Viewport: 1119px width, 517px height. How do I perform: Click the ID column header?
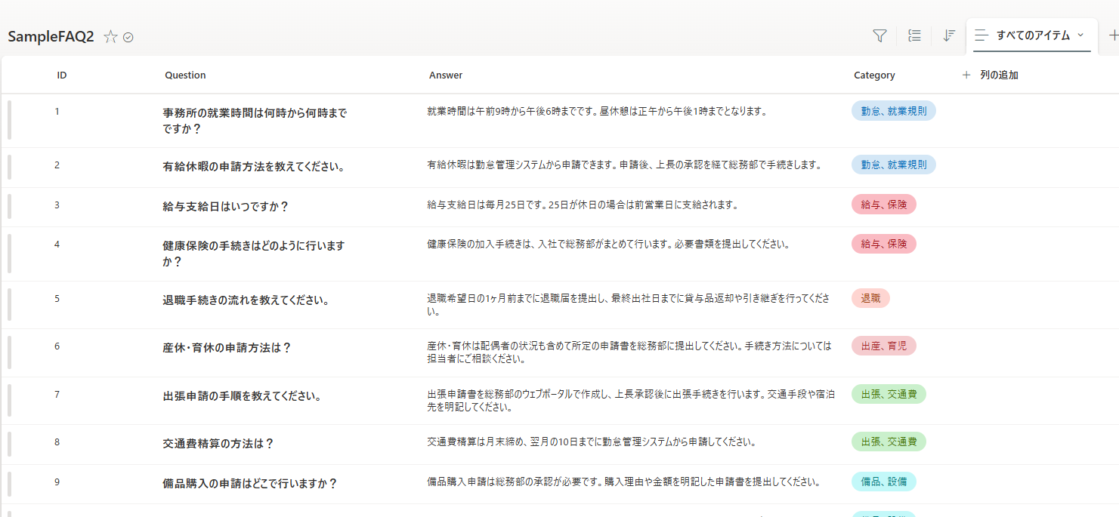point(62,75)
